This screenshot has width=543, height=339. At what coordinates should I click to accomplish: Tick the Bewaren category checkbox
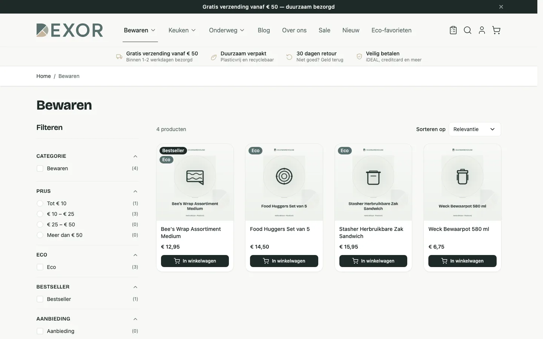(40, 168)
